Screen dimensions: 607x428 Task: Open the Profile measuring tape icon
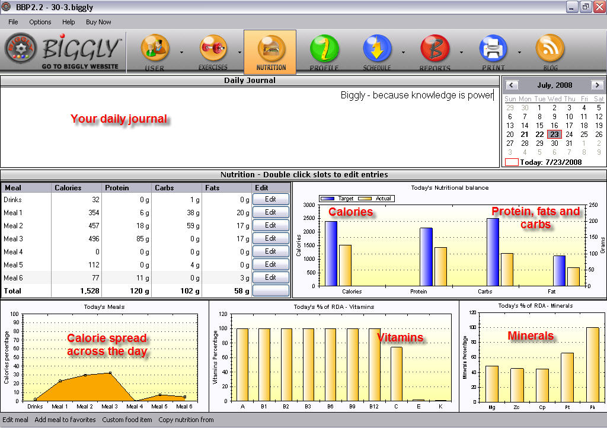tap(324, 49)
